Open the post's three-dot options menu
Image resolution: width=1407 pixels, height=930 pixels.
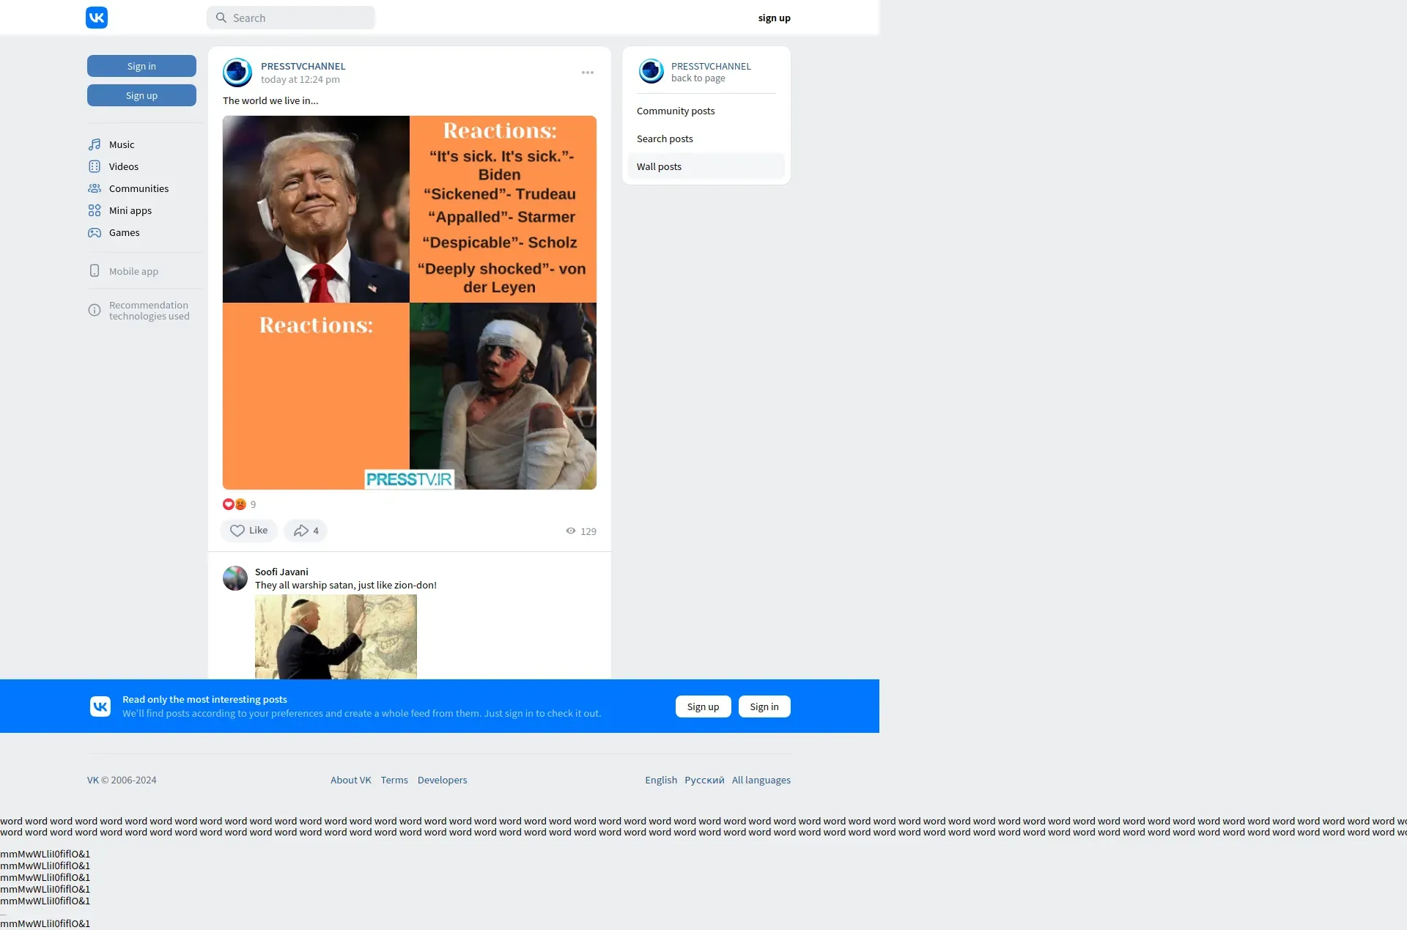(x=588, y=73)
